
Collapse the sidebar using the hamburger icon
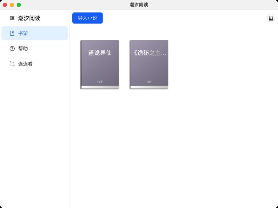12,18
